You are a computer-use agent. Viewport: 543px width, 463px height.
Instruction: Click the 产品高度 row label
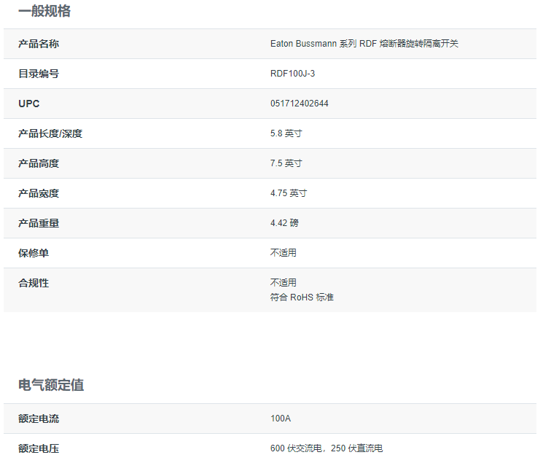[39, 163]
